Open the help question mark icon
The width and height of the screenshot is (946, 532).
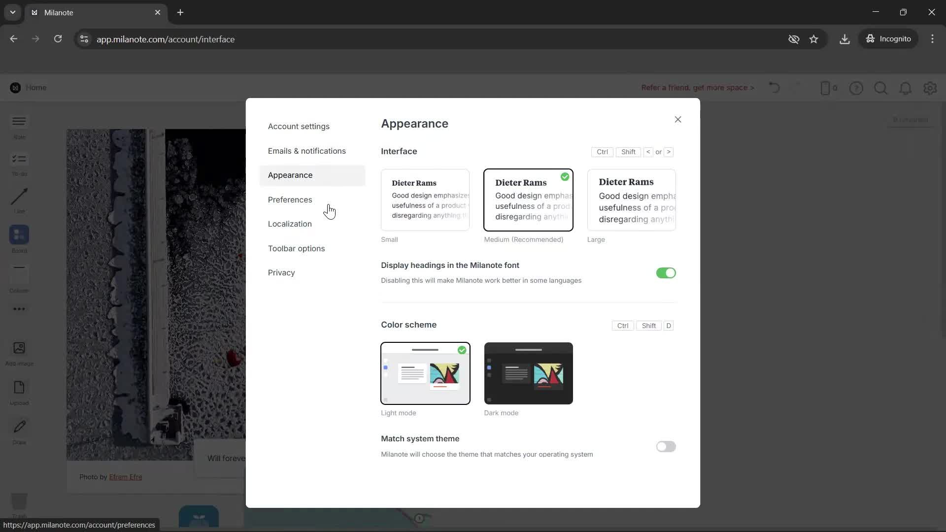[856, 88]
